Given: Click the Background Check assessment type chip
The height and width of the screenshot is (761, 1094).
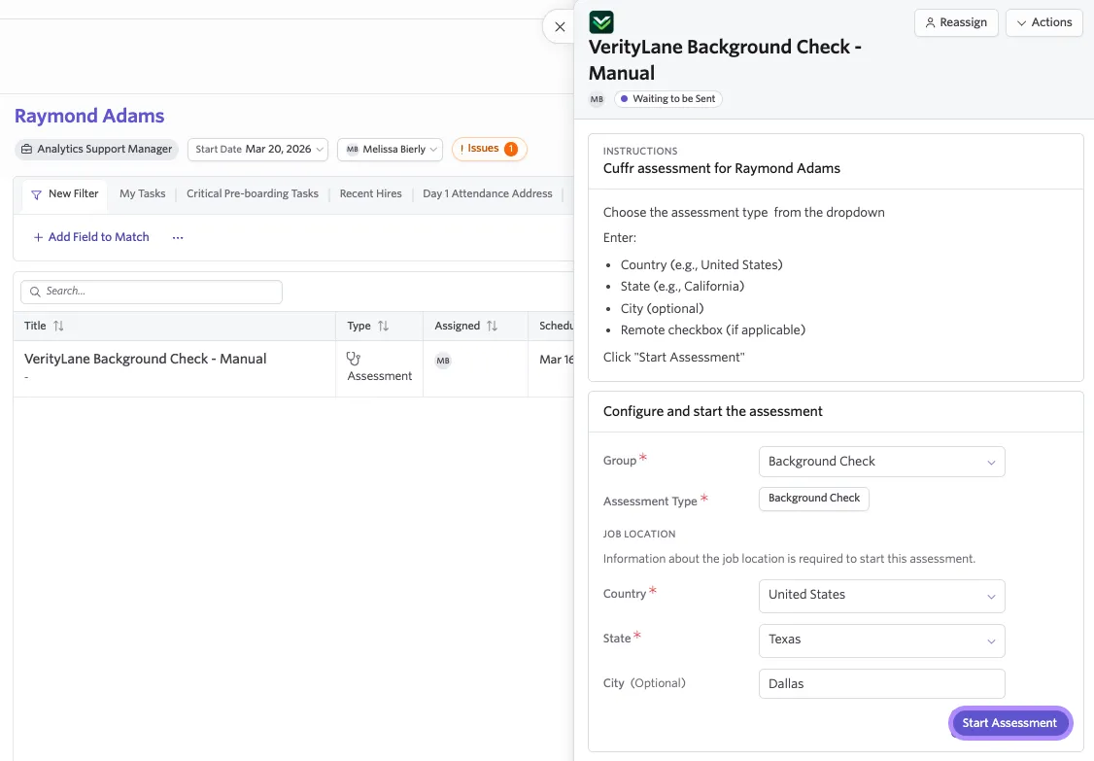Looking at the screenshot, I should [813, 499].
